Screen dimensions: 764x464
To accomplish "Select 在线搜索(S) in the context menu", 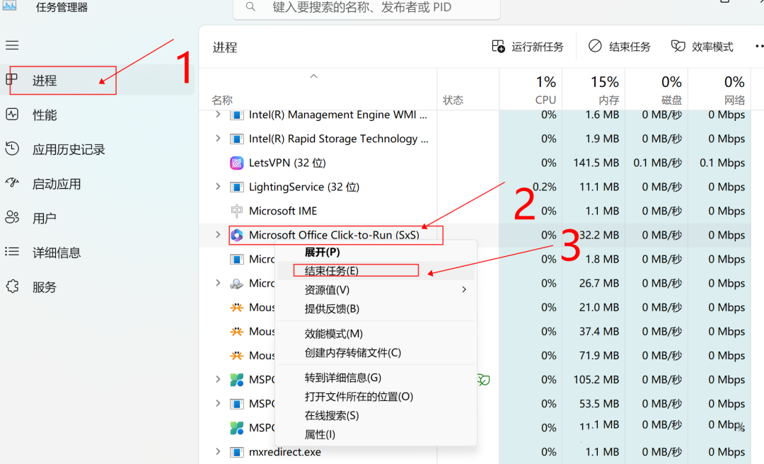I will (376, 416).
